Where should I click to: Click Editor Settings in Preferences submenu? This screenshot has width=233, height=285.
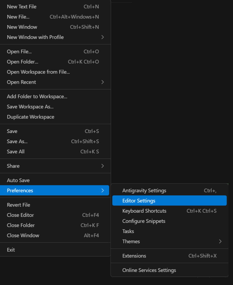(139, 201)
